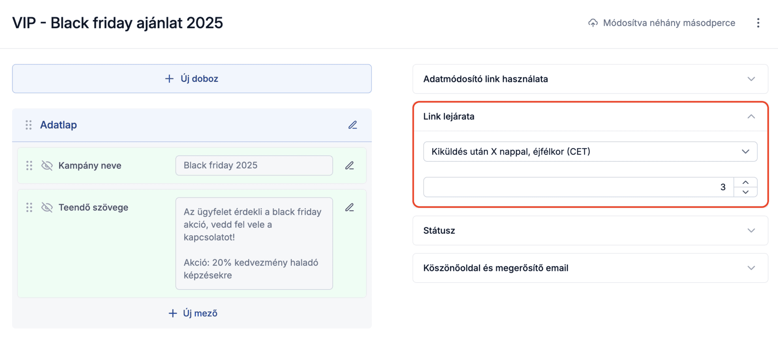
Task: Expand the Státusz section
Action: pos(751,230)
